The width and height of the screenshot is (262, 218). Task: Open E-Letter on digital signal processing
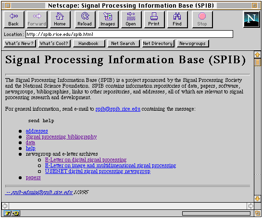coord(86,160)
